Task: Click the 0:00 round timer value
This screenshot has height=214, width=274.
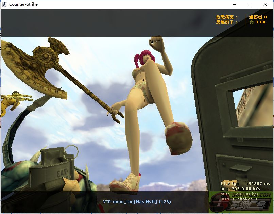Action: [260, 22]
